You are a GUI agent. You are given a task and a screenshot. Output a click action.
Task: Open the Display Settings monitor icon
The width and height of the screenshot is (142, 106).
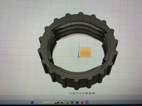pyautogui.click(x=87, y=93)
